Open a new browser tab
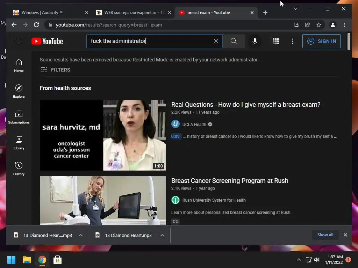The width and height of the screenshot is (358, 268). [265, 13]
